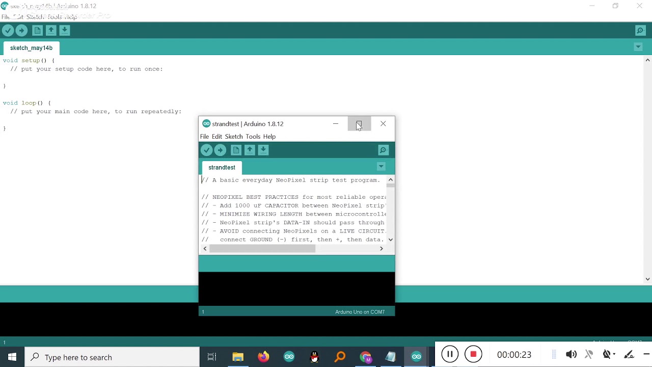
Task: Open Help menu in strandtest window
Action: coord(269,137)
